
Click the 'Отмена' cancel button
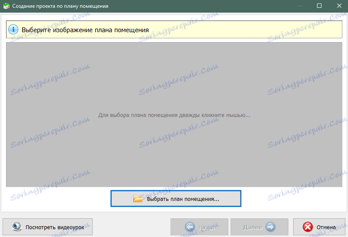[319, 227]
